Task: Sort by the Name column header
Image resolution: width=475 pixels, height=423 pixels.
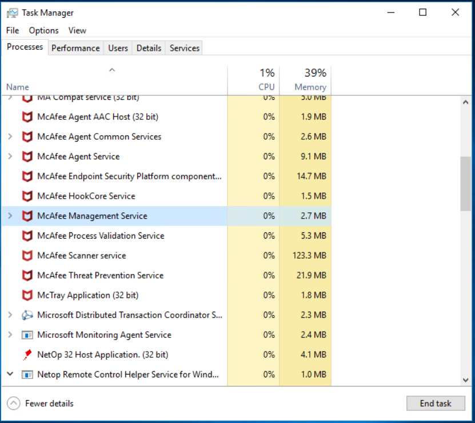Action: 114,80
